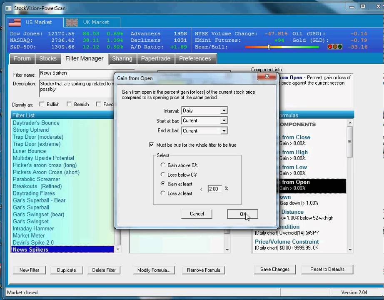This screenshot has height=300, width=384.
Task: Click the Bear/Bull gradient slider handle
Action: [269, 47]
